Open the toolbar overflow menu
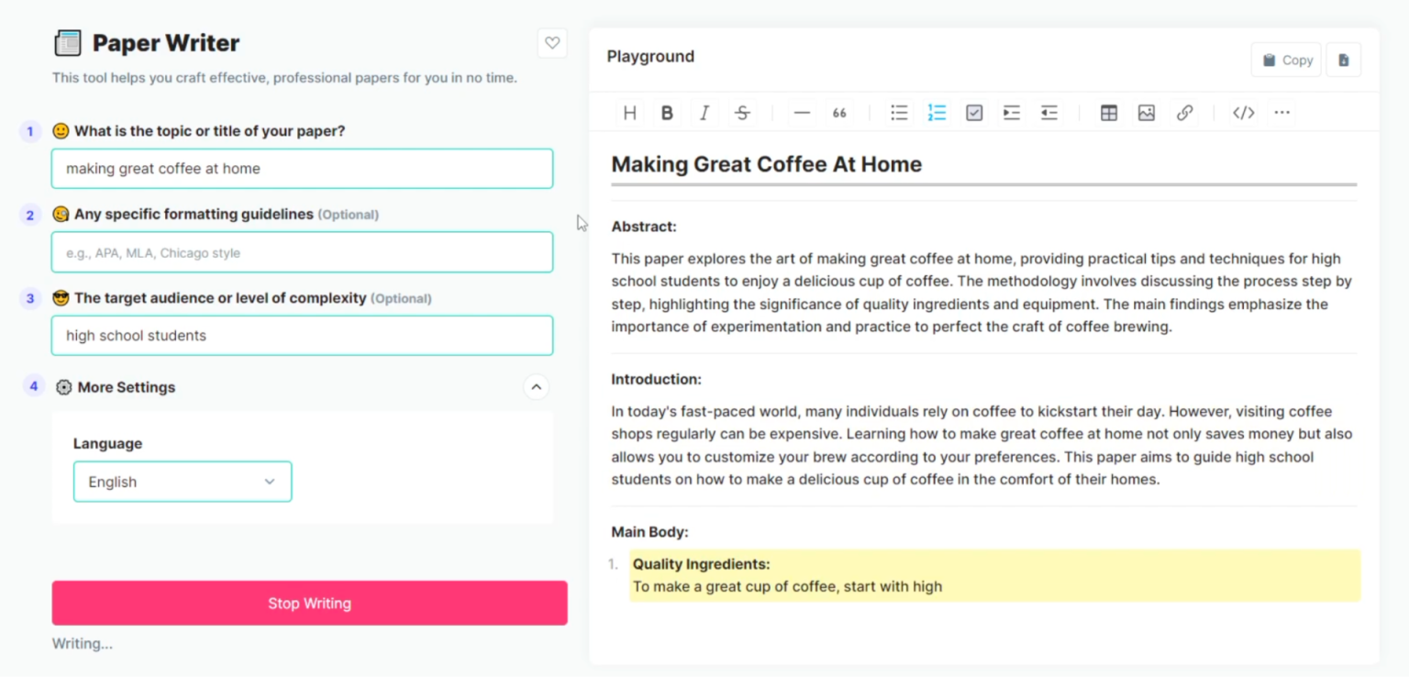The width and height of the screenshot is (1409, 677). click(x=1281, y=112)
